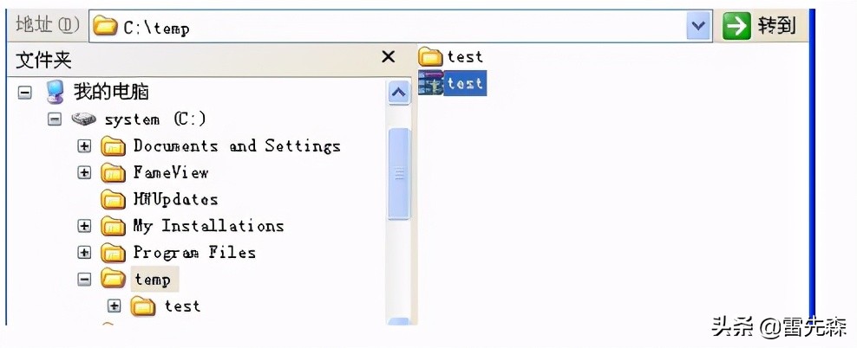
Task: Select the test subfolder under temp
Action: [181, 306]
